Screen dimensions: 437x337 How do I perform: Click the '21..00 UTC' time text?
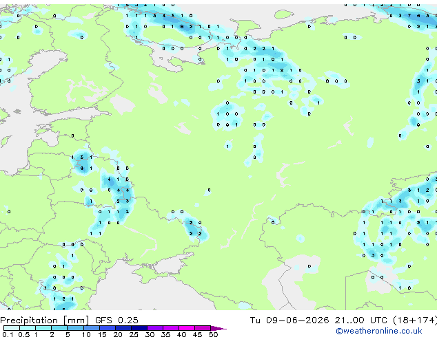pos(361,320)
